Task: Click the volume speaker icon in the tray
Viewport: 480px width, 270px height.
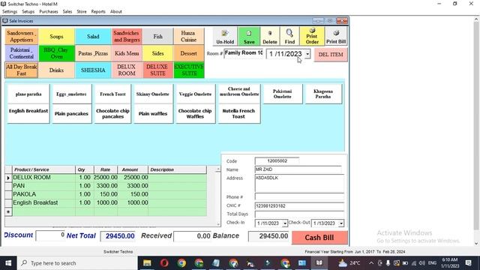Action: (421, 263)
